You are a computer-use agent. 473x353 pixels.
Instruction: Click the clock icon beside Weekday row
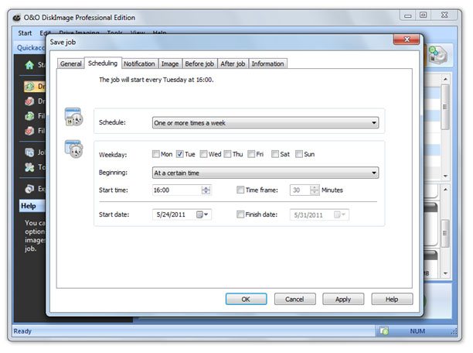(x=73, y=149)
